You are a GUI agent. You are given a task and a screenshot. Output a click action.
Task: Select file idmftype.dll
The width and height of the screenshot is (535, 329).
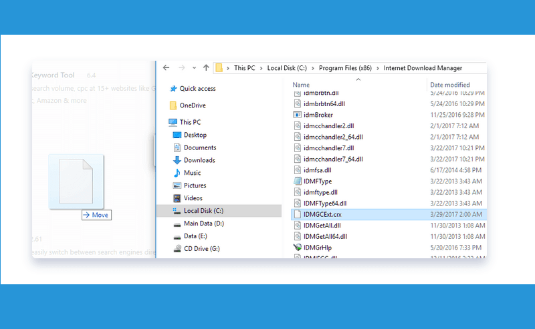[x=320, y=192]
